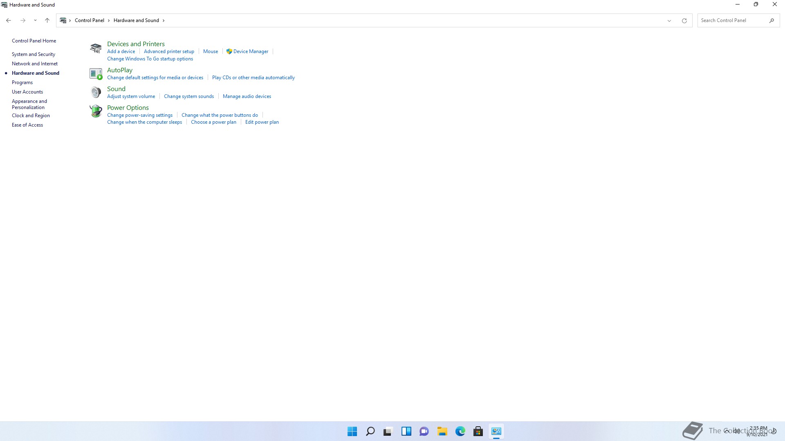
Task: Click Control Panel in the breadcrumb
Action: [90, 20]
